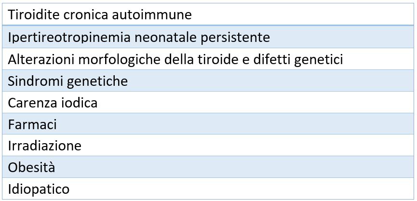Click the 'Carenza iodica' row
Viewport: 417px width, 201px height.
point(208,103)
